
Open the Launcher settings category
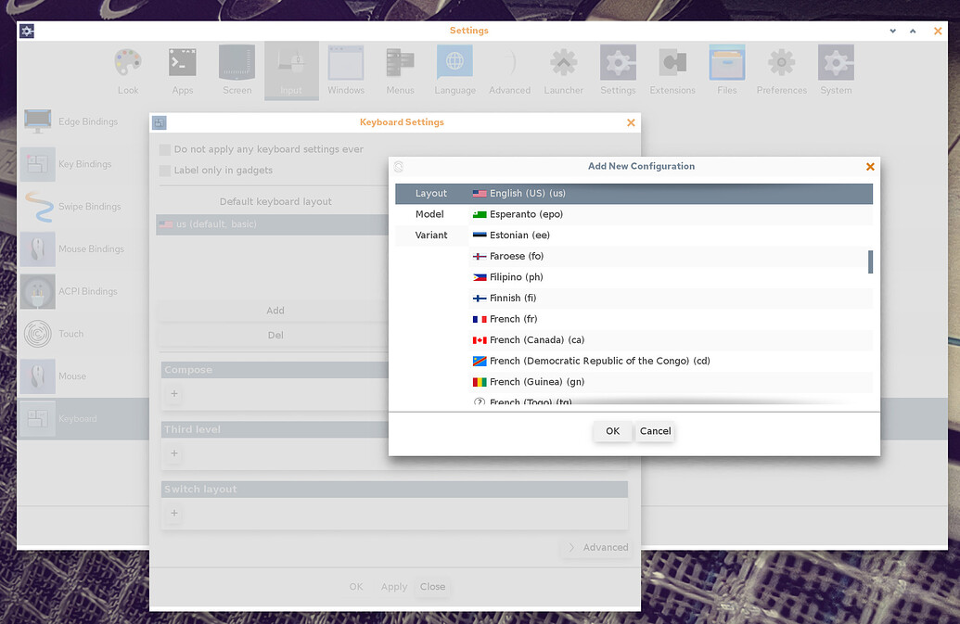(563, 70)
